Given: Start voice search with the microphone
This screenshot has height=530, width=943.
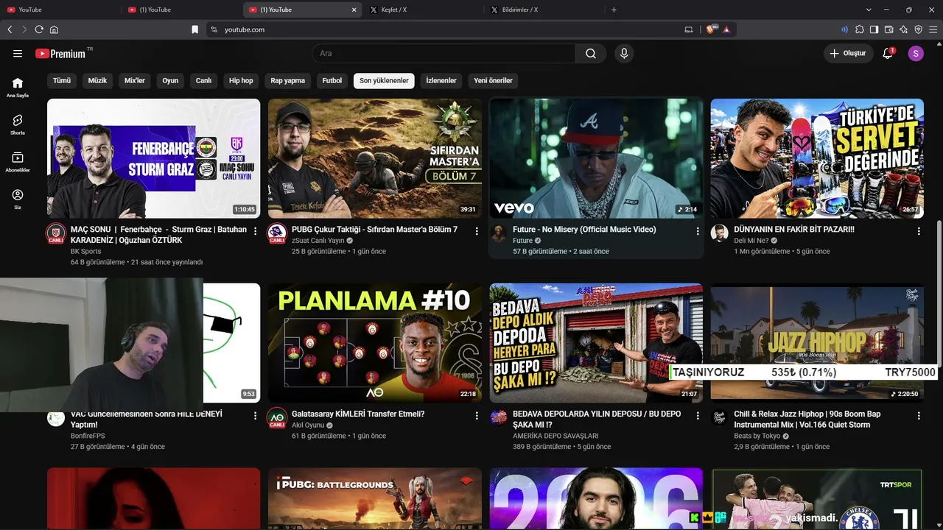Looking at the screenshot, I should click(624, 54).
